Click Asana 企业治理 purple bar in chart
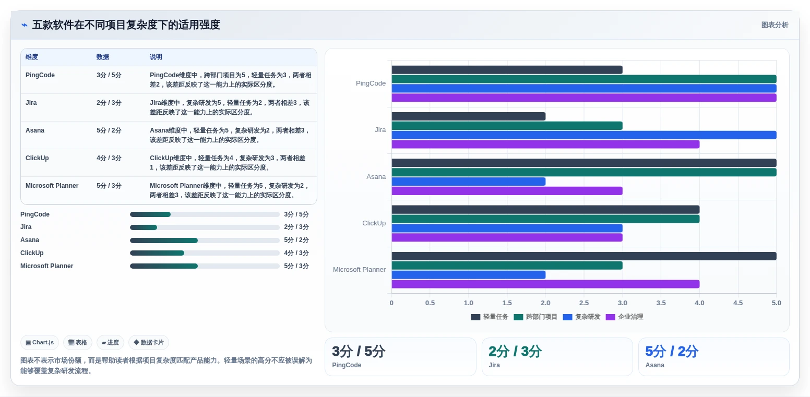 click(x=507, y=191)
